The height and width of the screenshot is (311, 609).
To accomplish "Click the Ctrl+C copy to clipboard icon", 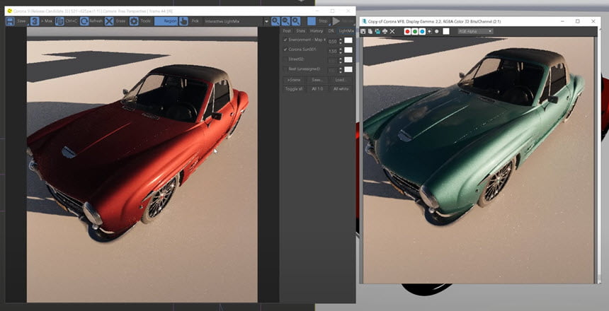I will 59,21.
